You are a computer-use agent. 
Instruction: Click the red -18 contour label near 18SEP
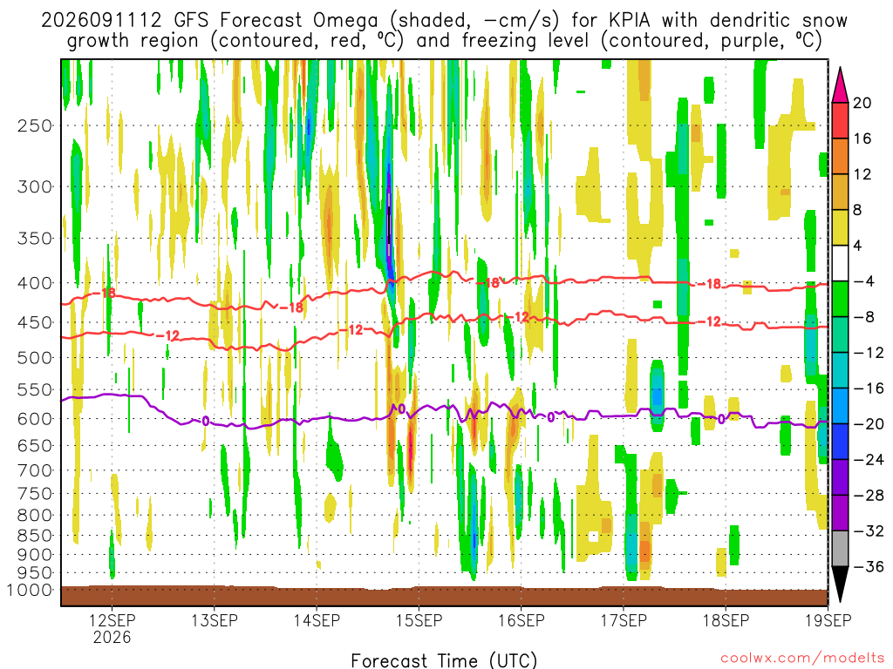[x=710, y=283]
